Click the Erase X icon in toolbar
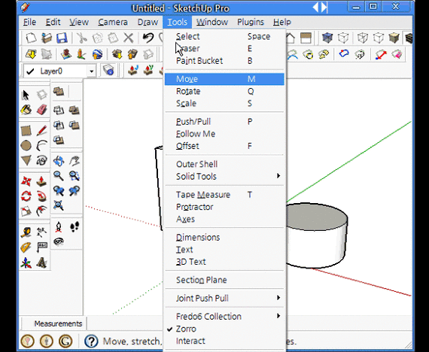Image resolution: width=429 pixels, height=352 pixels. click(x=128, y=38)
